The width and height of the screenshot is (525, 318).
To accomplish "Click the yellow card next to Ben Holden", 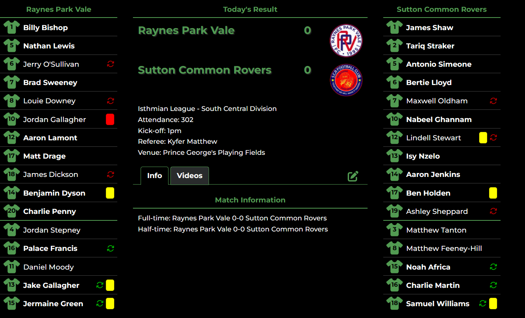I will pos(493,193).
